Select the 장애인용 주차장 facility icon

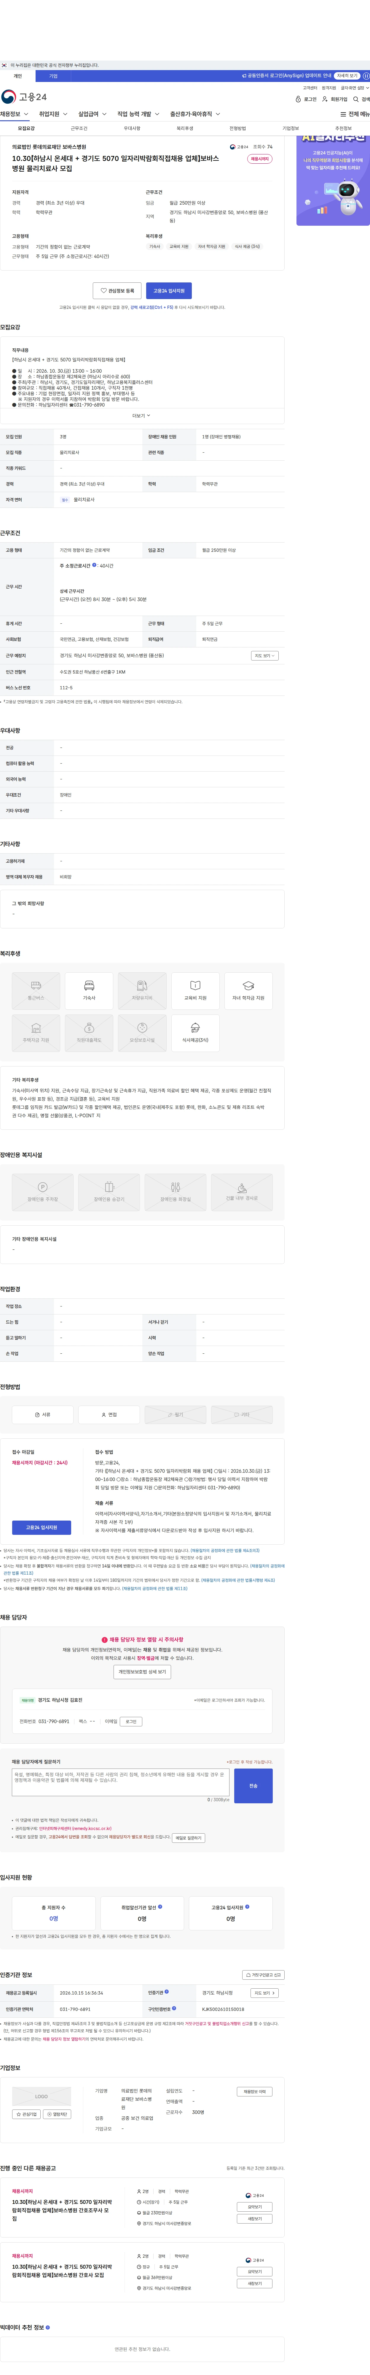[42, 1192]
